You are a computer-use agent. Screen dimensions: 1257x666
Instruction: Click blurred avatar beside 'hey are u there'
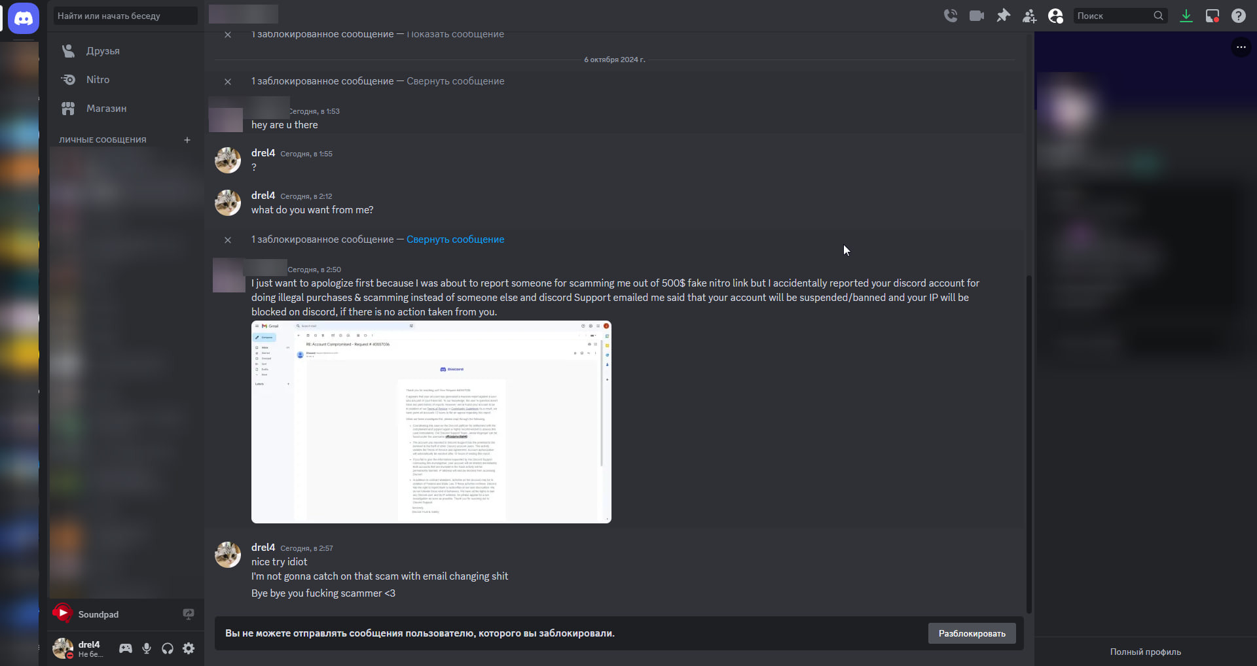click(227, 120)
